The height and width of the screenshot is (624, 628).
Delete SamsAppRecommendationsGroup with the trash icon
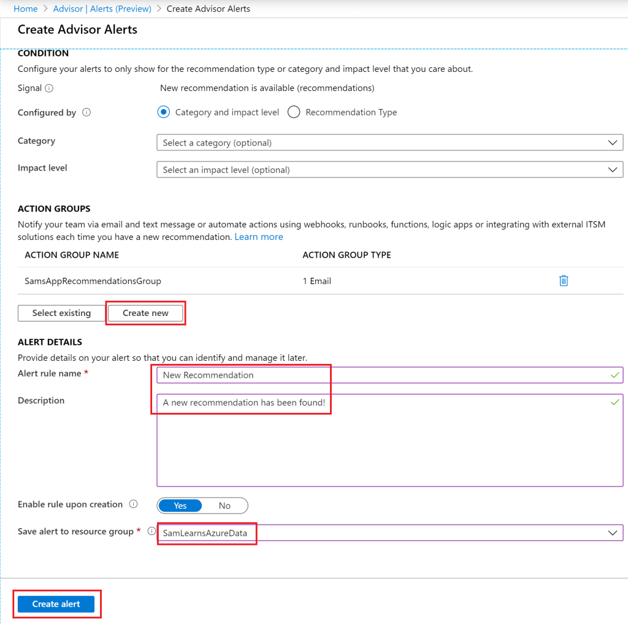point(564,281)
